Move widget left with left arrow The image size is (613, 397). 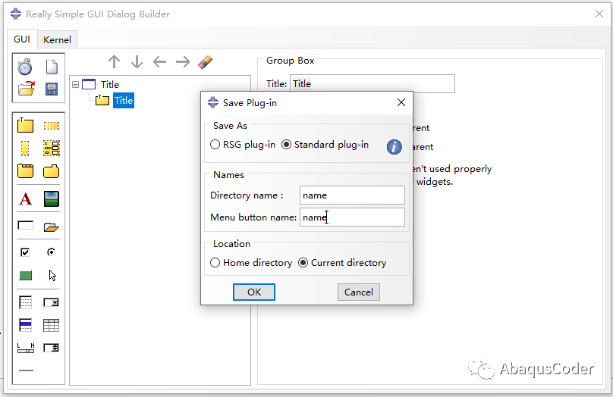click(x=159, y=61)
